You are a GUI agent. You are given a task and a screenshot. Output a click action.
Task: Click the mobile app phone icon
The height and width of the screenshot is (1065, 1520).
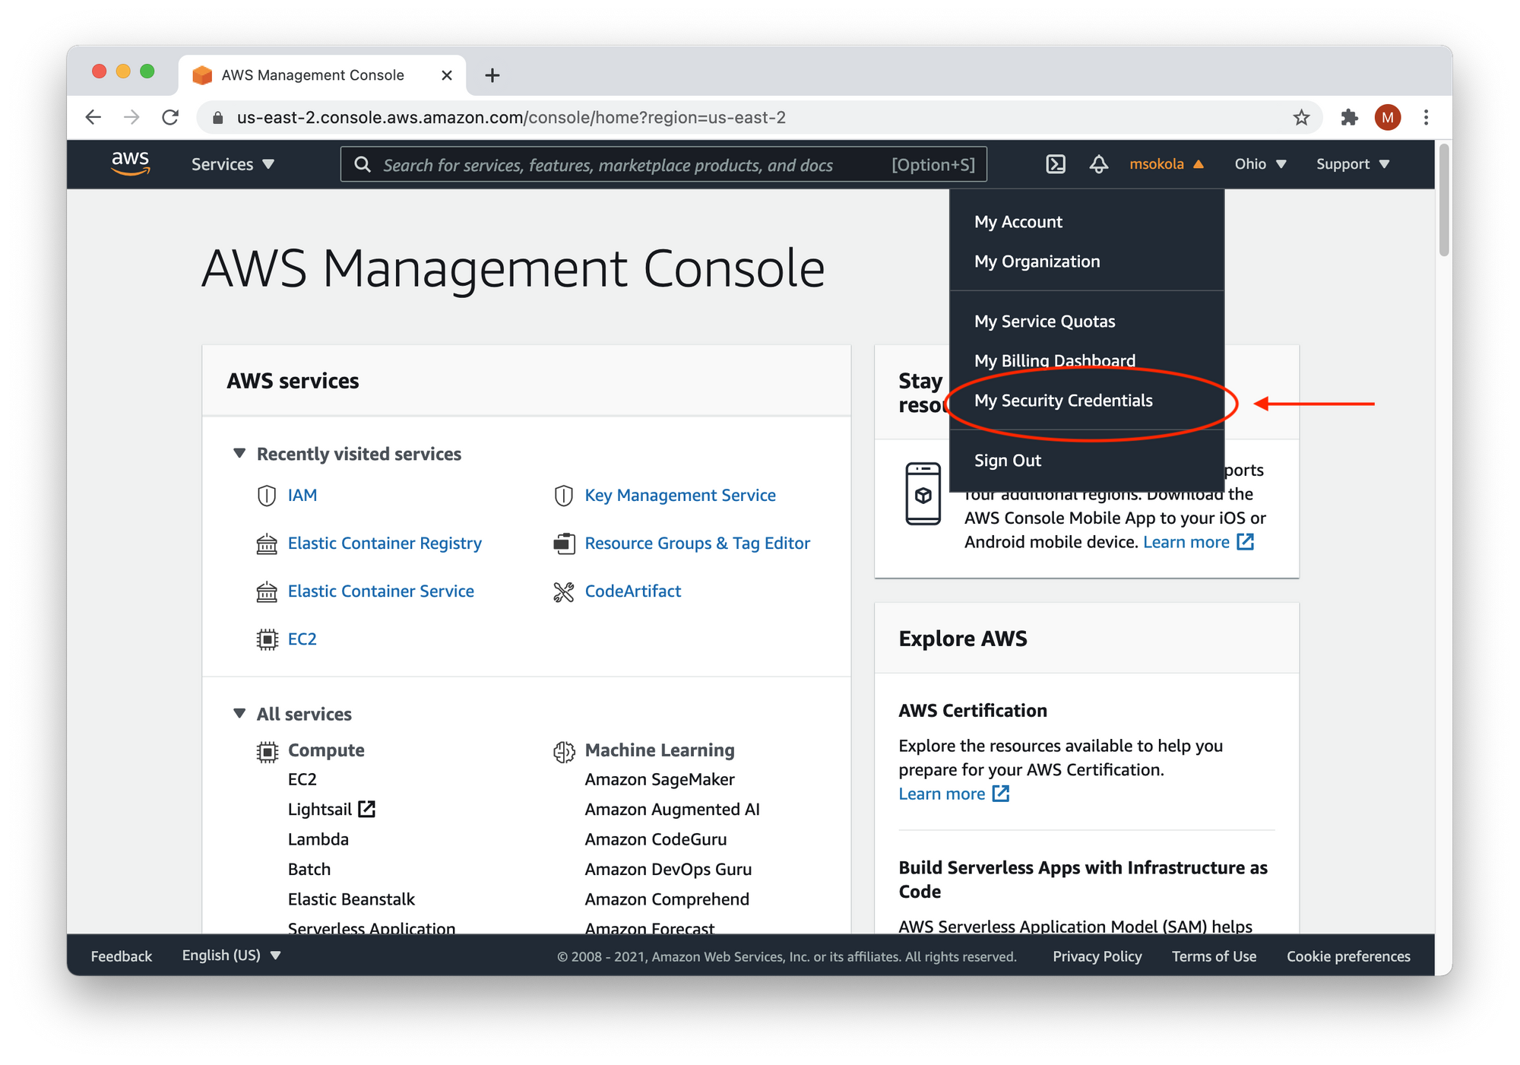pyautogui.click(x=923, y=493)
